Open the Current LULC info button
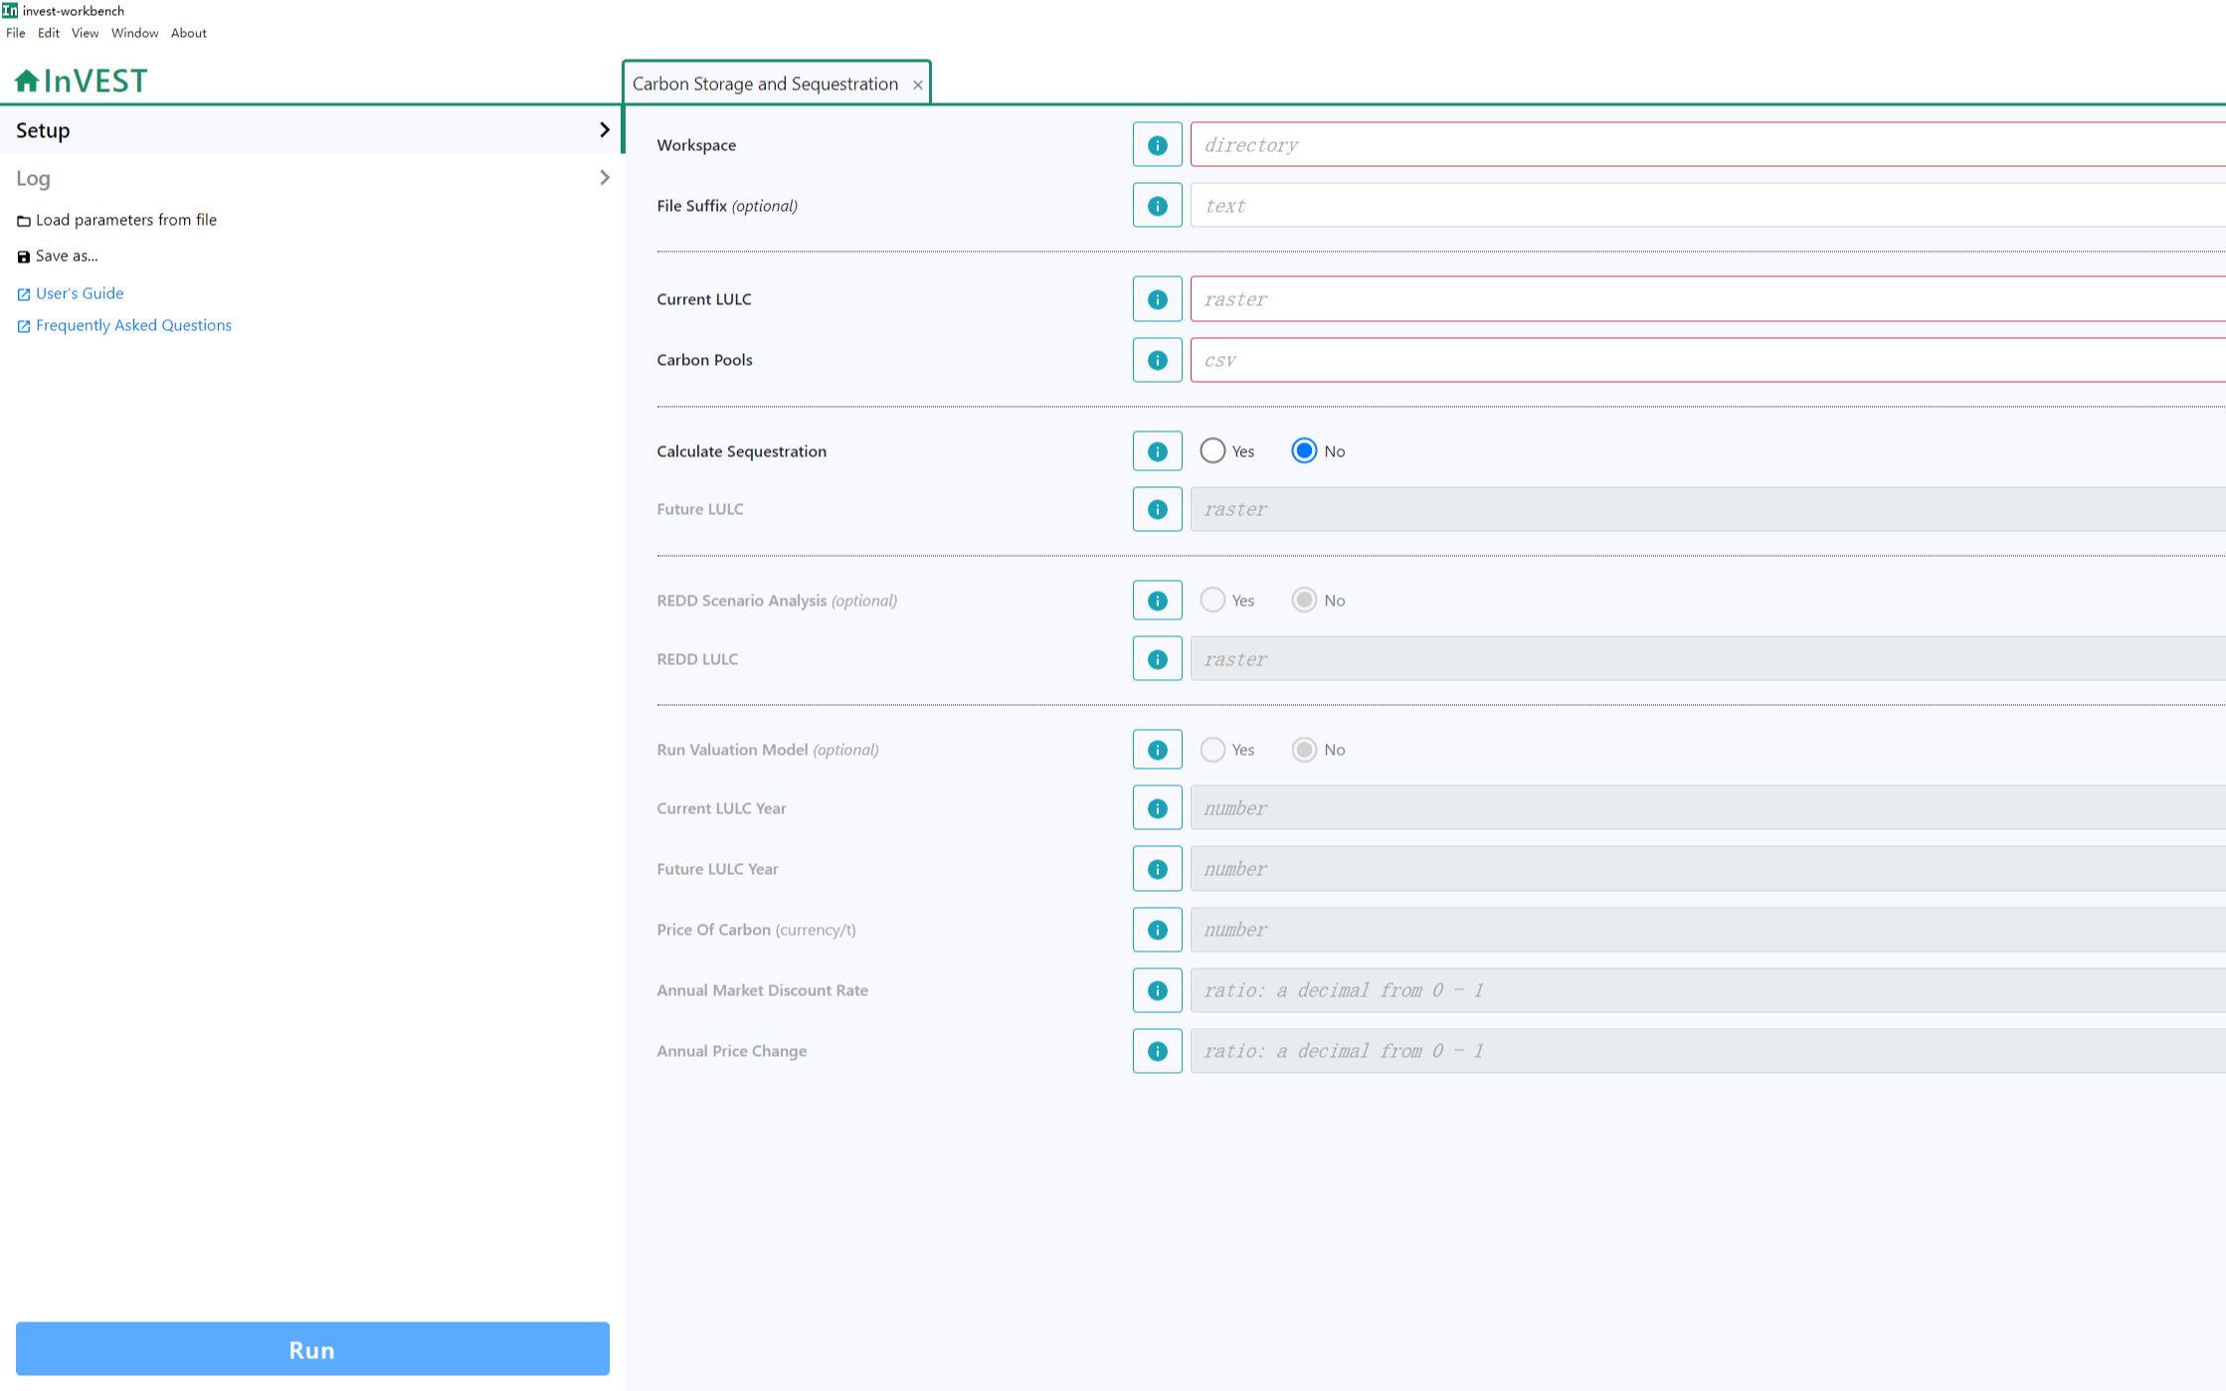Viewport: 2226px width, 1391px height. coord(1157,299)
